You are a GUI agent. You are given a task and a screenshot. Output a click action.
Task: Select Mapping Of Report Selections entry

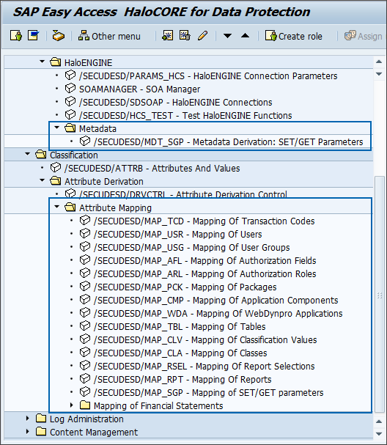click(204, 367)
